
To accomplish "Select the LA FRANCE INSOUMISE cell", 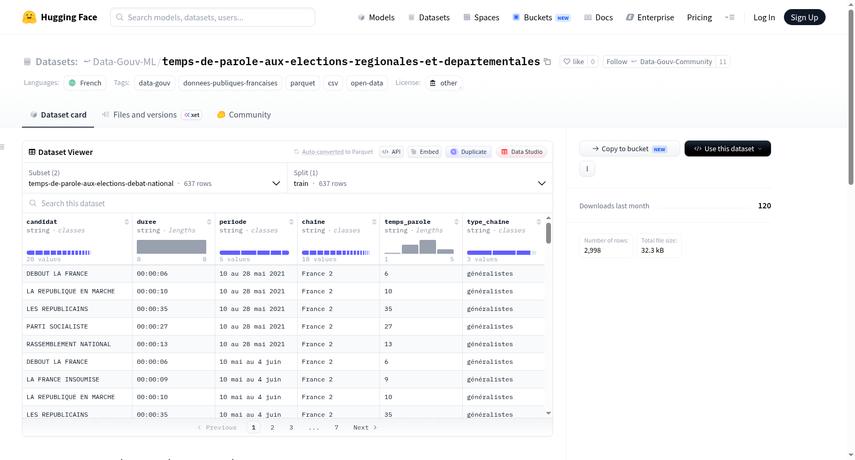I will click(77, 379).
